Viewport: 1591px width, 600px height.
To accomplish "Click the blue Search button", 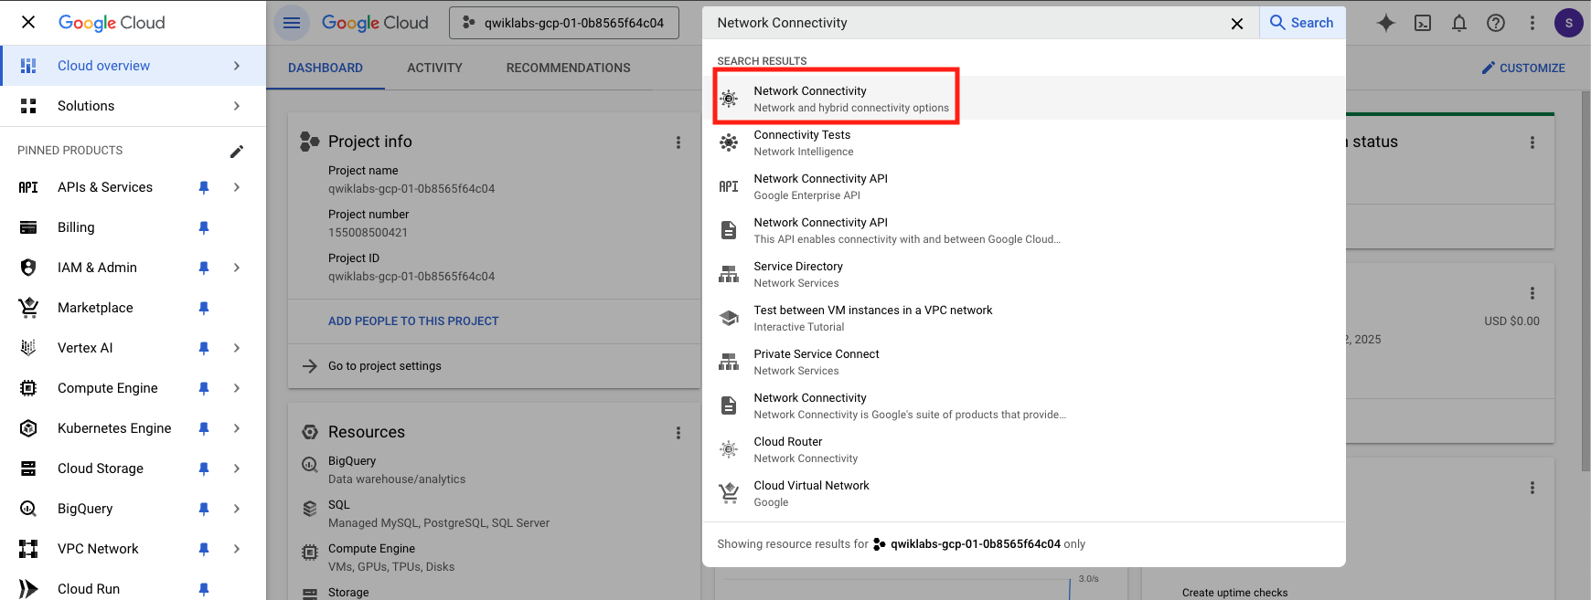I will click(1302, 23).
